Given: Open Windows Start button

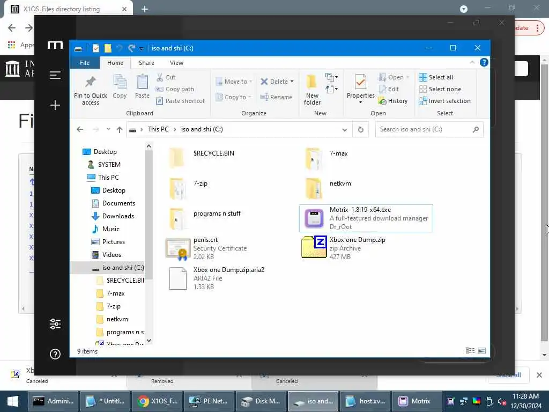Looking at the screenshot, I should [13, 401].
